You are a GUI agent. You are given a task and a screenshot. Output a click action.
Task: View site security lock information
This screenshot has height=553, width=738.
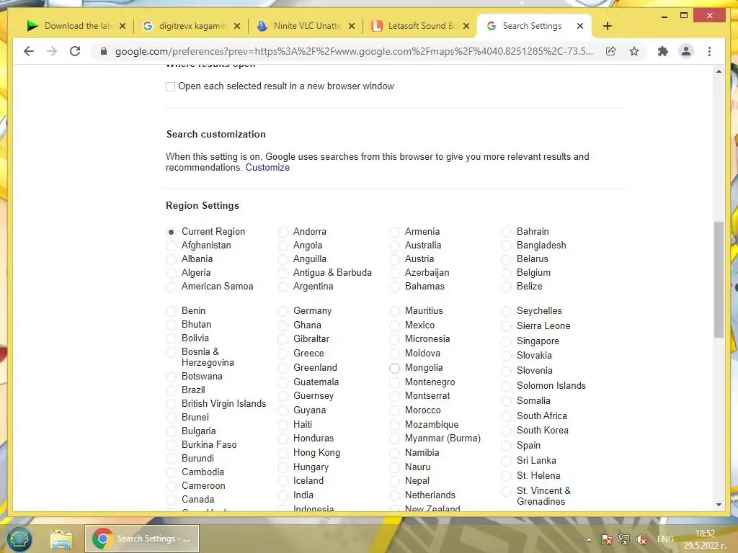point(104,51)
